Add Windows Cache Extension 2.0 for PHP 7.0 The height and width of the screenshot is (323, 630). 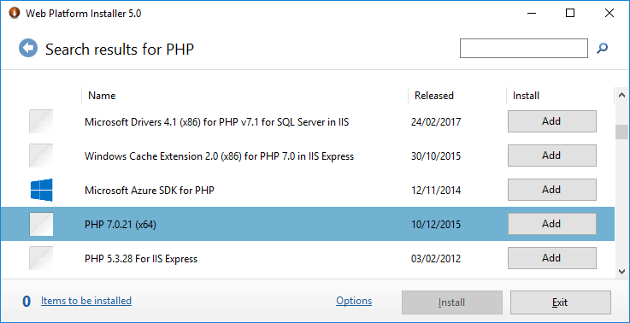pyautogui.click(x=551, y=156)
